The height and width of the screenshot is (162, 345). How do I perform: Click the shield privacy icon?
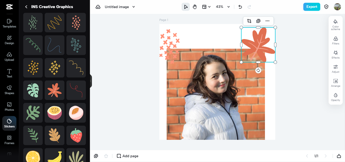(326, 7)
